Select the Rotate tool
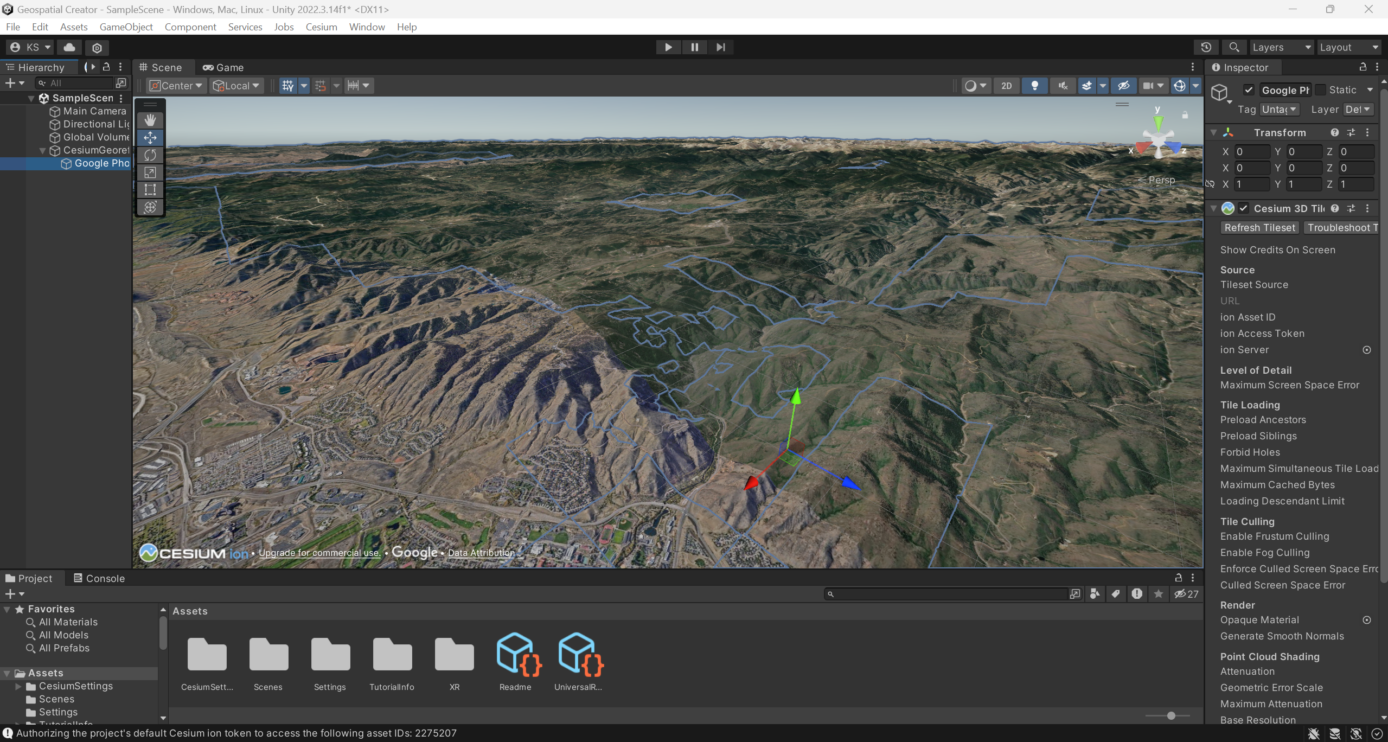This screenshot has width=1388, height=742. (150, 155)
